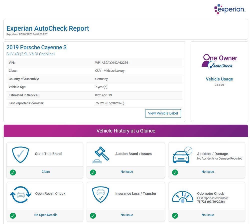Click No Issue under Odometer Check

(x=208, y=215)
